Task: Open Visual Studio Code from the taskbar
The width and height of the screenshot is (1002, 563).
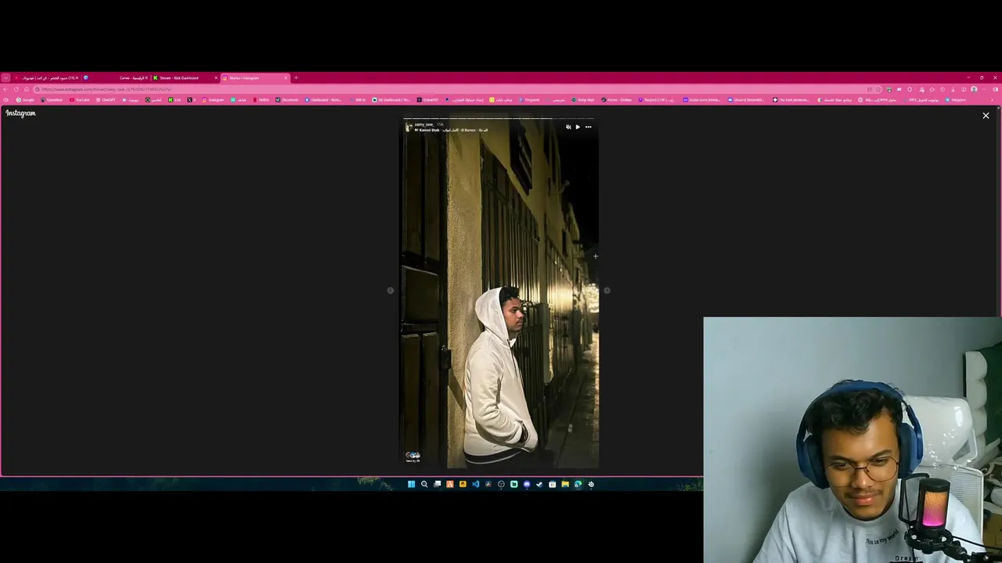Action: tap(475, 485)
